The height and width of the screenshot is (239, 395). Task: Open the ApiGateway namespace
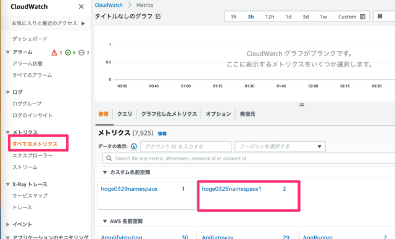(x=218, y=237)
